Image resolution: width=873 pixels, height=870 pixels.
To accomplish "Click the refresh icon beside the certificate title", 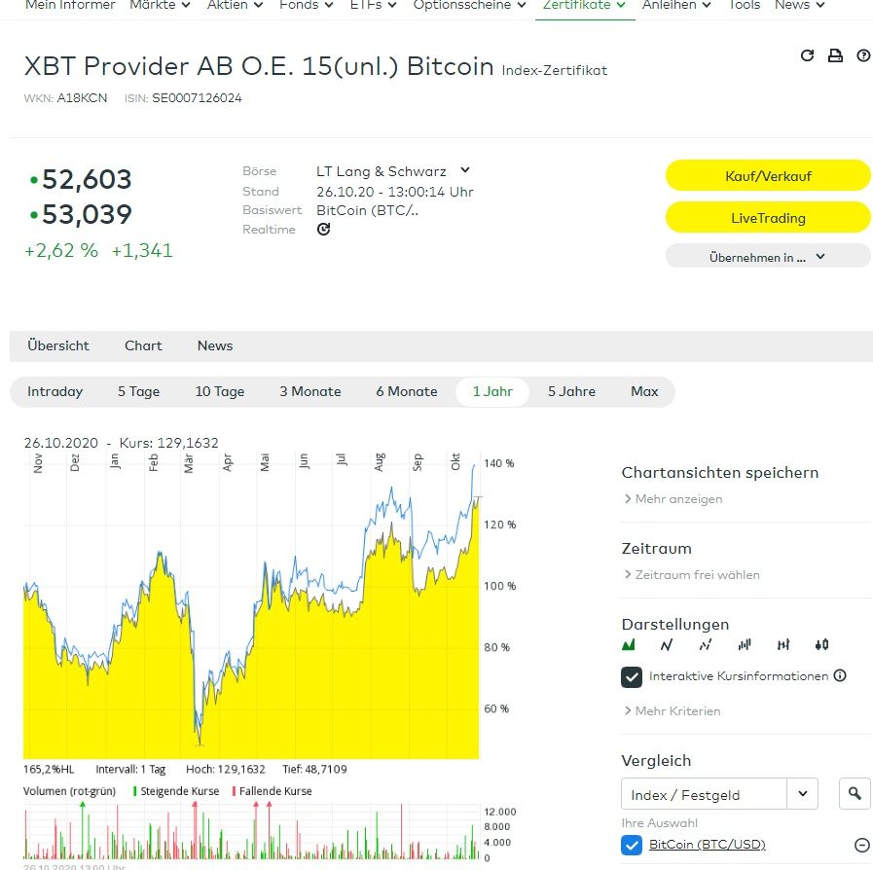I will pyautogui.click(x=807, y=55).
